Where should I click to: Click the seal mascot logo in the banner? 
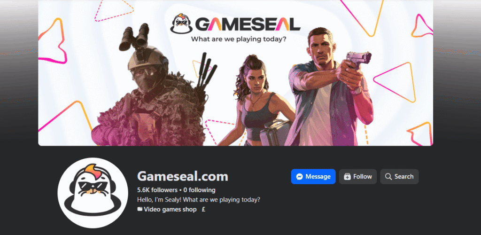[x=181, y=23]
